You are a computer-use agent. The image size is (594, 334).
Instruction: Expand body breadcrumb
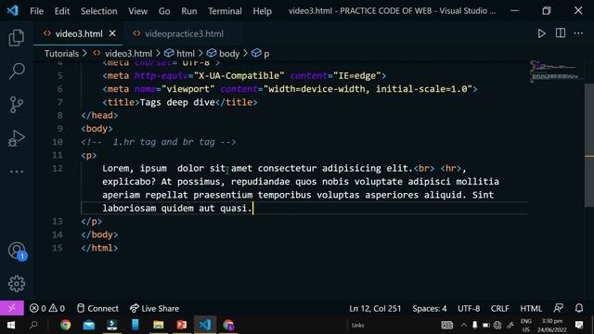[229, 54]
